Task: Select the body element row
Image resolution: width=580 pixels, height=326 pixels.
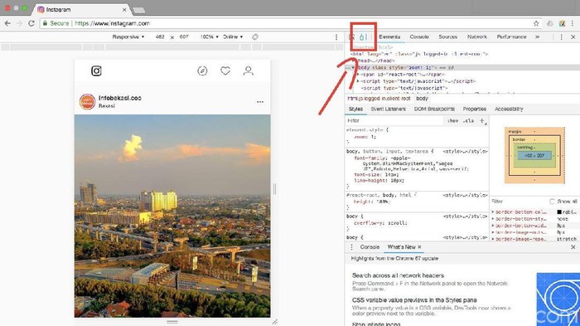Action: pyautogui.click(x=462, y=67)
